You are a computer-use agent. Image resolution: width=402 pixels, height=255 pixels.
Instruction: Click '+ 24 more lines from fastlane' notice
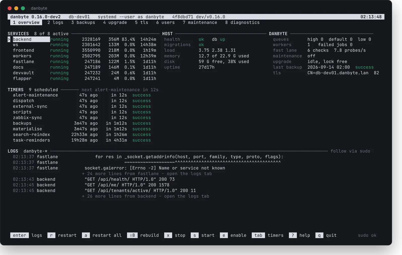(x=147, y=174)
